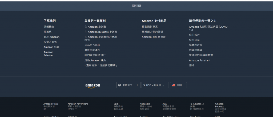Click 在 Amazon 上銷售您的應用程式
The width and height of the screenshot is (273, 117).
(101, 38)
